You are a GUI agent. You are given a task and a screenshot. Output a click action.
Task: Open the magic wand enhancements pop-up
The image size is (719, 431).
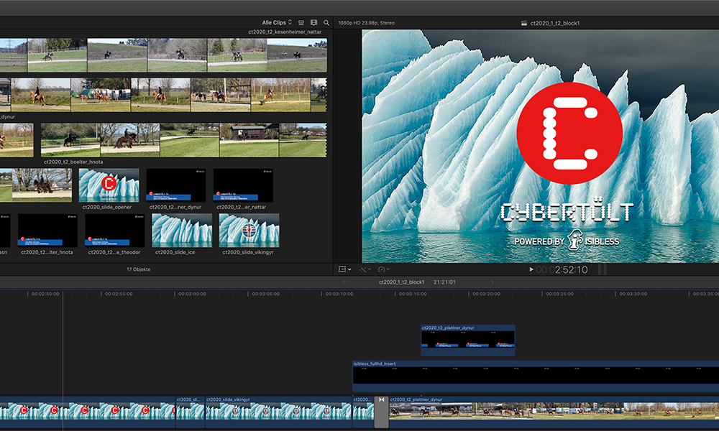365,269
